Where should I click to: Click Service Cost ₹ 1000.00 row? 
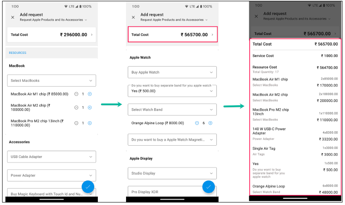pos(295,56)
